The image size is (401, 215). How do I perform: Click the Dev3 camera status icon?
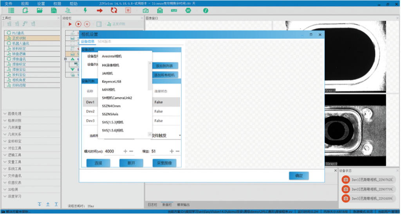click(346, 199)
